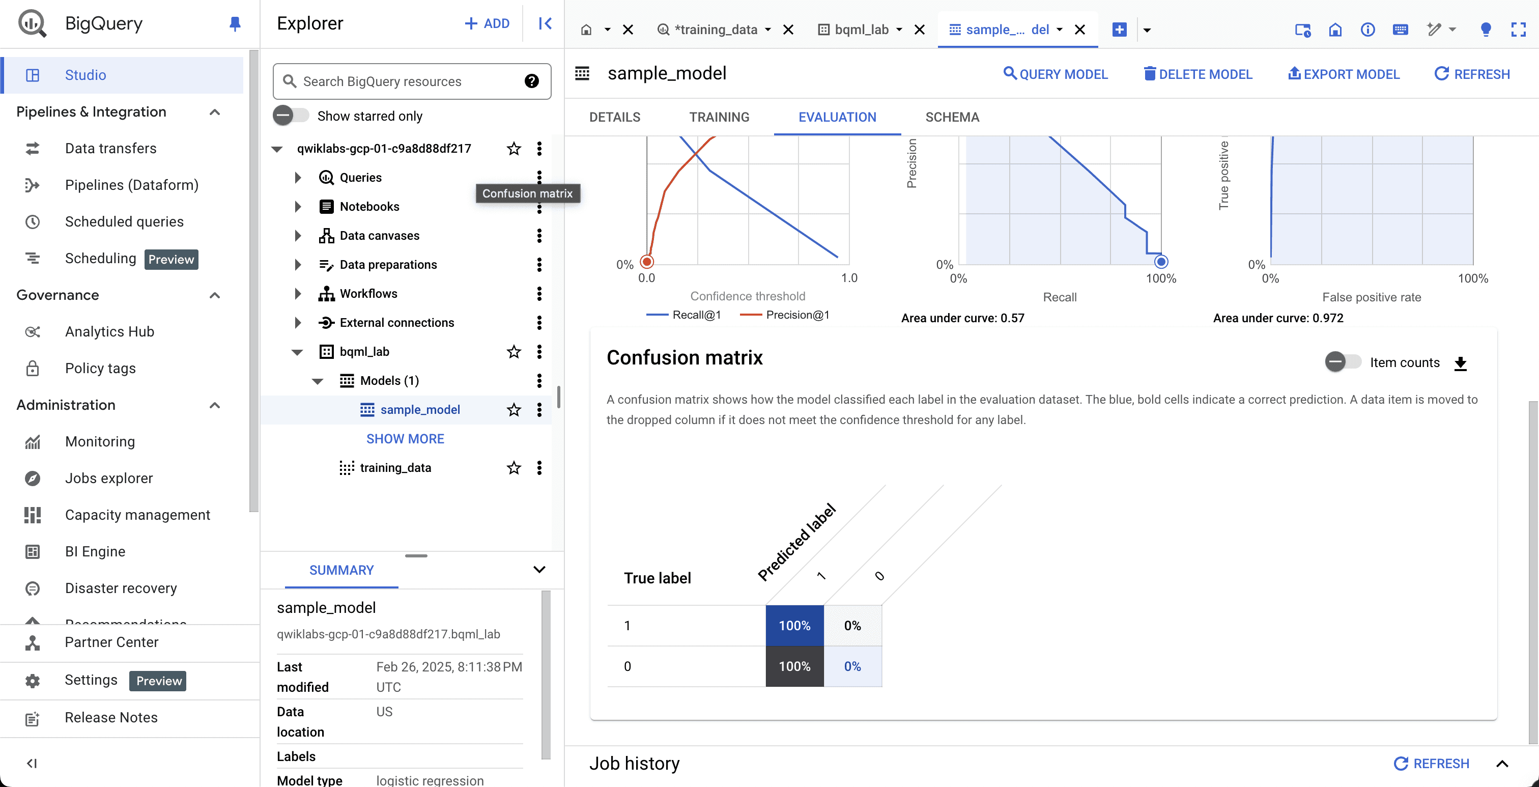Collapse the Governance section
The height and width of the screenshot is (787, 1539).
(x=215, y=295)
